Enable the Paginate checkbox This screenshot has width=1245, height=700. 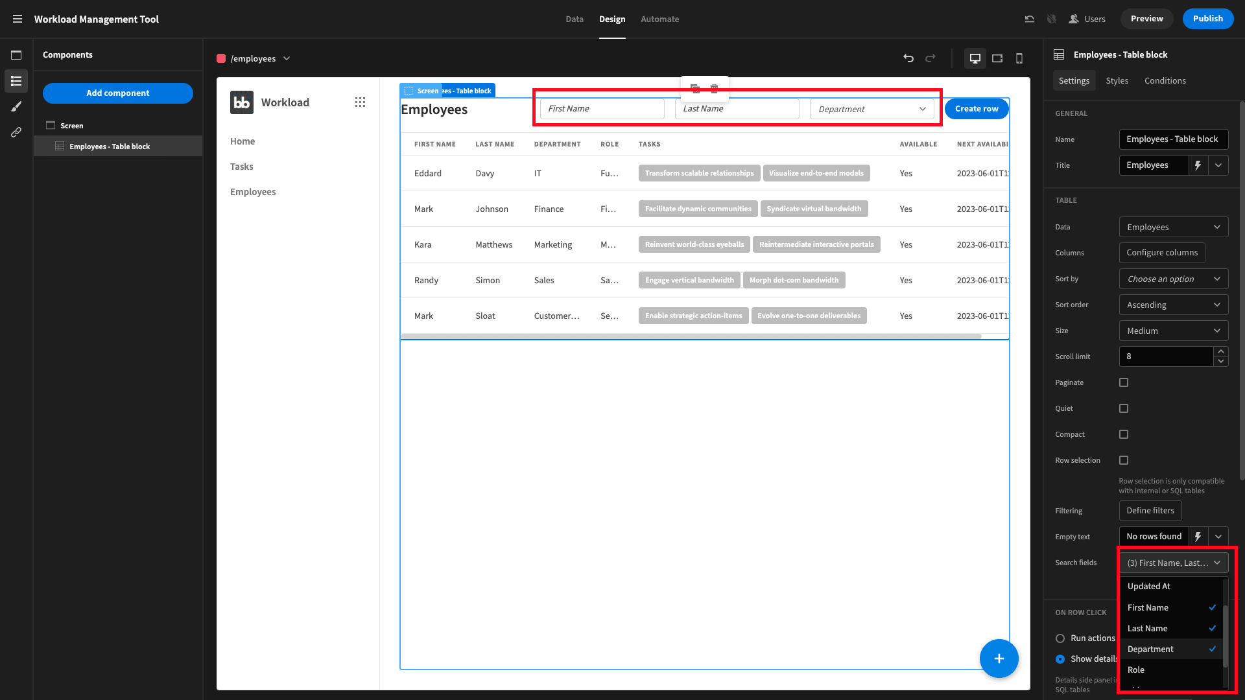click(1124, 382)
